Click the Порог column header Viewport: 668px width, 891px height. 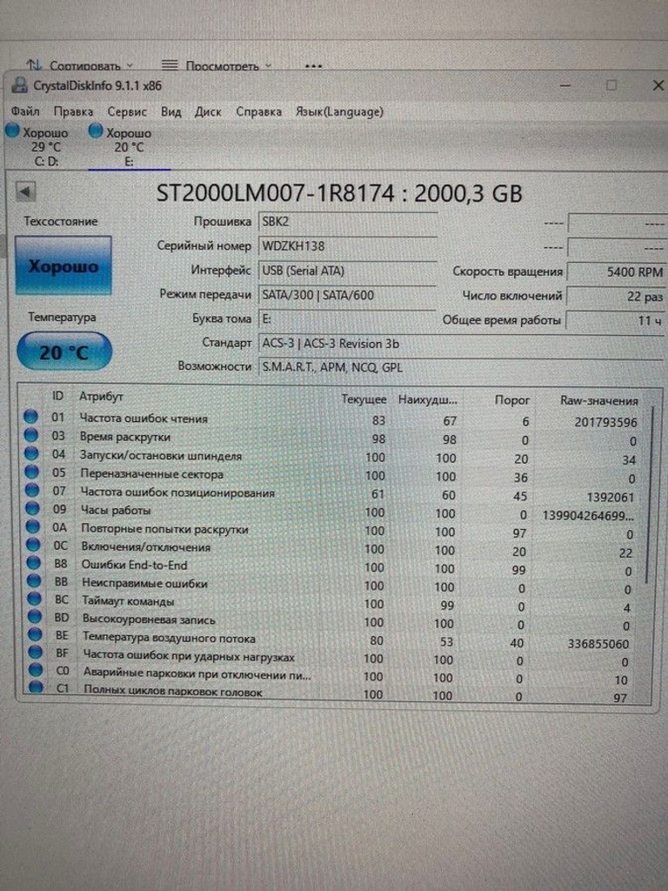point(511,400)
